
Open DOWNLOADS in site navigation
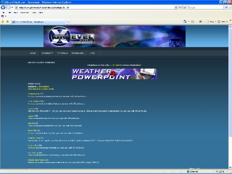pos(78,53)
